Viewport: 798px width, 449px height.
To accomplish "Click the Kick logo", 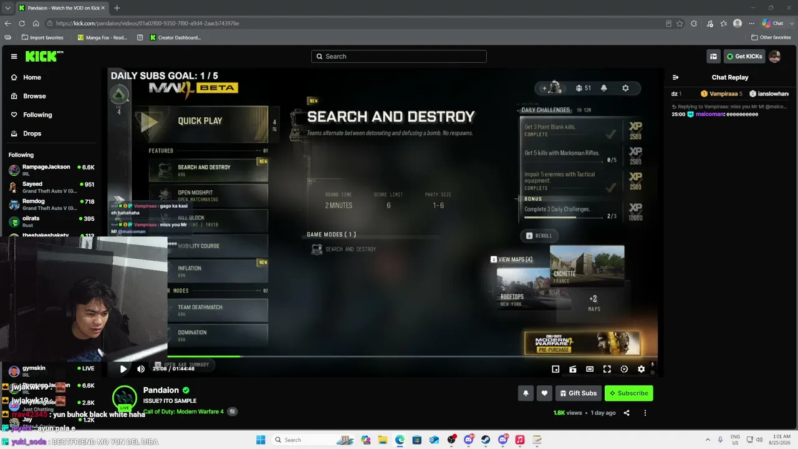I will click(x=44, y=56).
